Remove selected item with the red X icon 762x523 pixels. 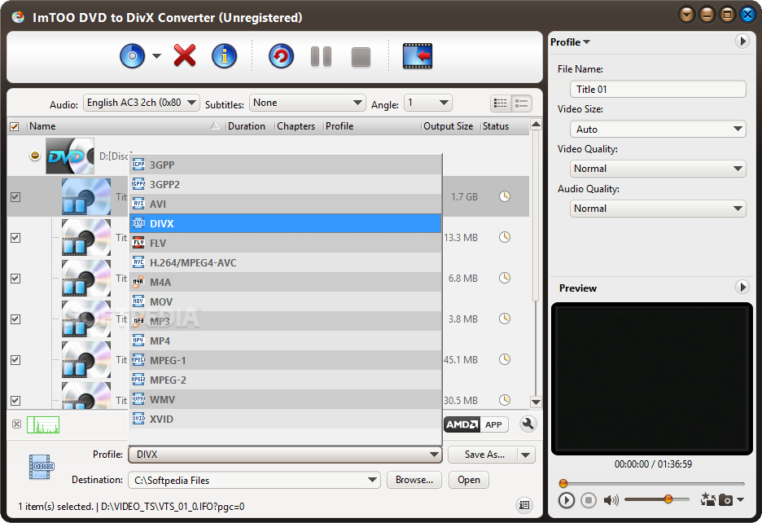click(185, 55)
